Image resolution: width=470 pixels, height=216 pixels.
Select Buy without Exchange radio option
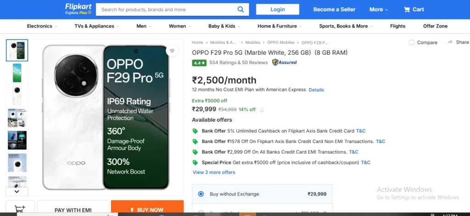pos(201,194)
